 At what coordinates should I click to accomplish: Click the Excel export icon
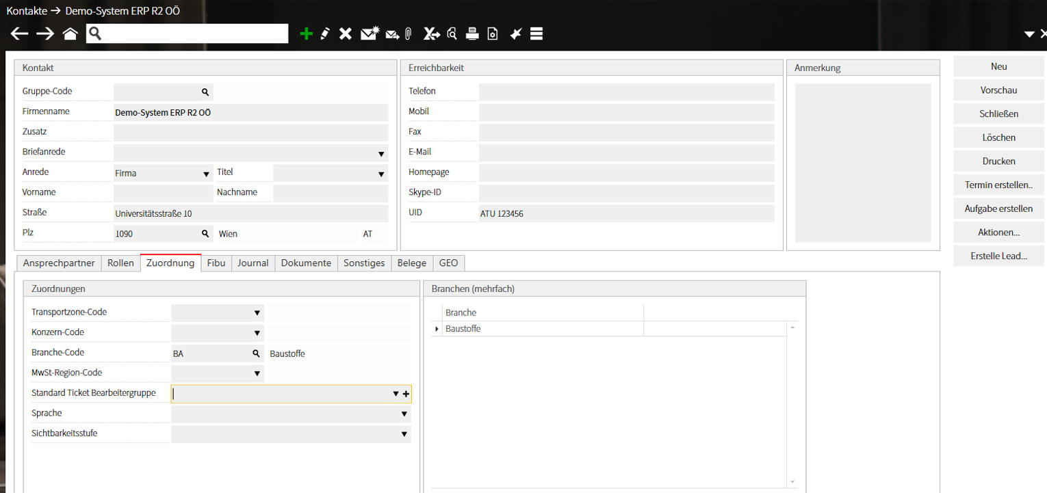coord(430,34)
